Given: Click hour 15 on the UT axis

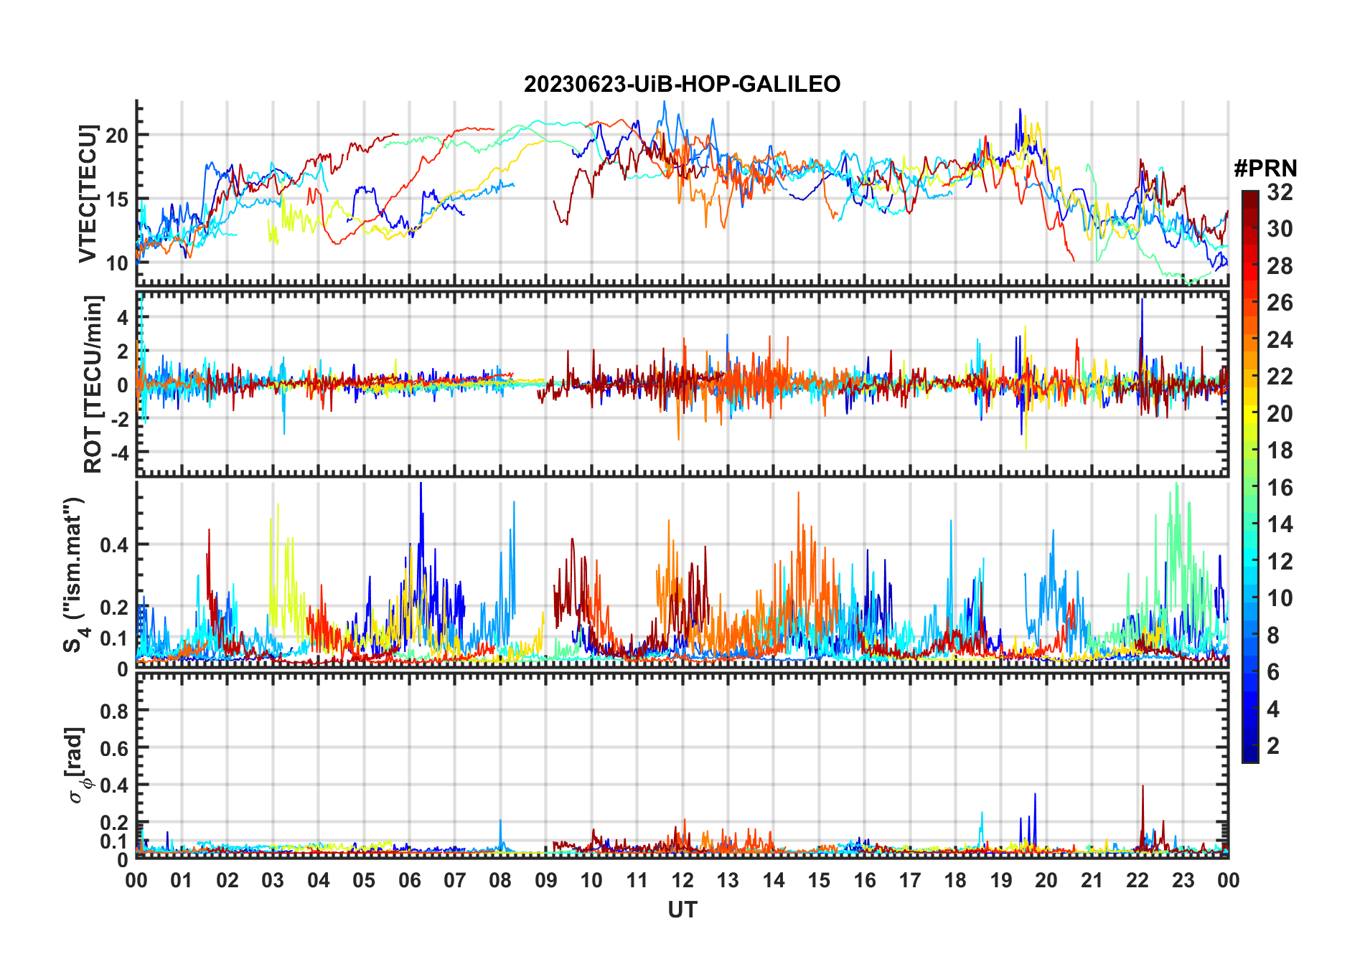Looking at the screenshot, I should [x=819, y=880].
